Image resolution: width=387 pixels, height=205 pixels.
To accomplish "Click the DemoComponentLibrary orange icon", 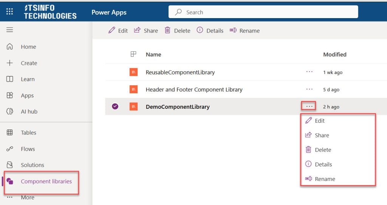I will pyautogui.click(x=133, y=106).
